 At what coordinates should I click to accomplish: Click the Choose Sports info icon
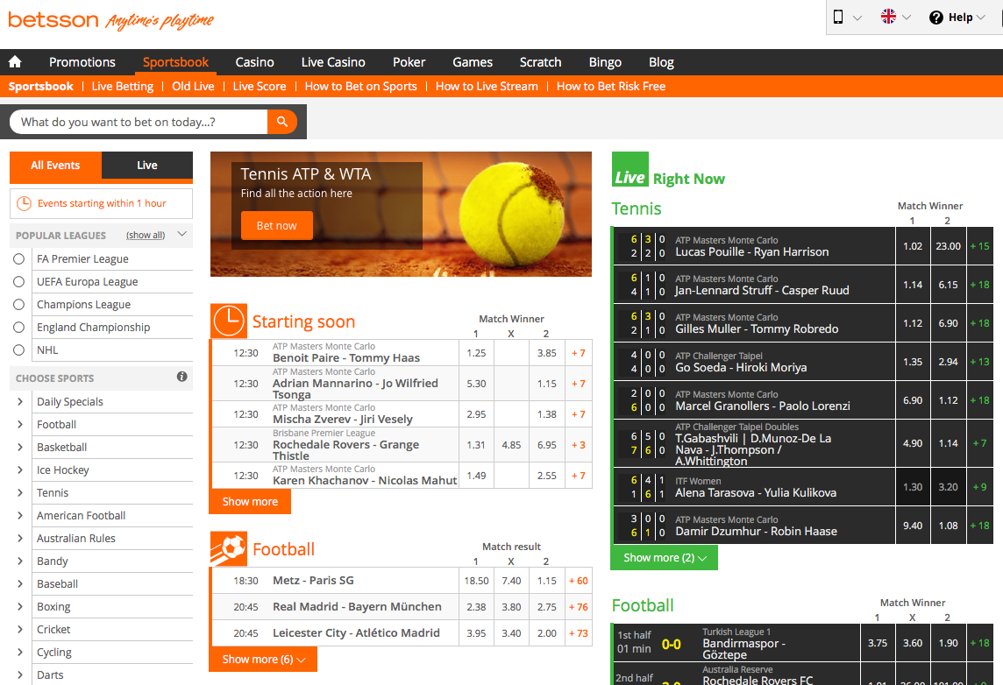(x=181, y=377)
